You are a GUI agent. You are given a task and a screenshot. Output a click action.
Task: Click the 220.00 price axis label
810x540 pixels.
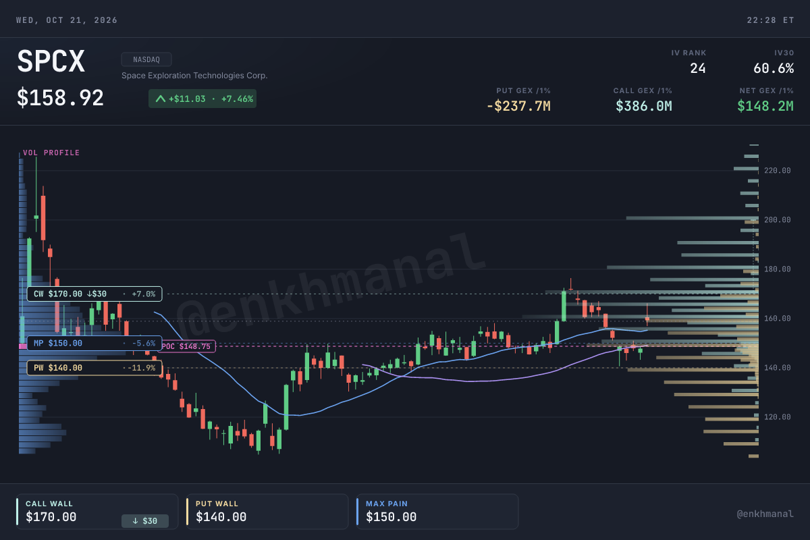pyautogui.click(x=778, y=171)
